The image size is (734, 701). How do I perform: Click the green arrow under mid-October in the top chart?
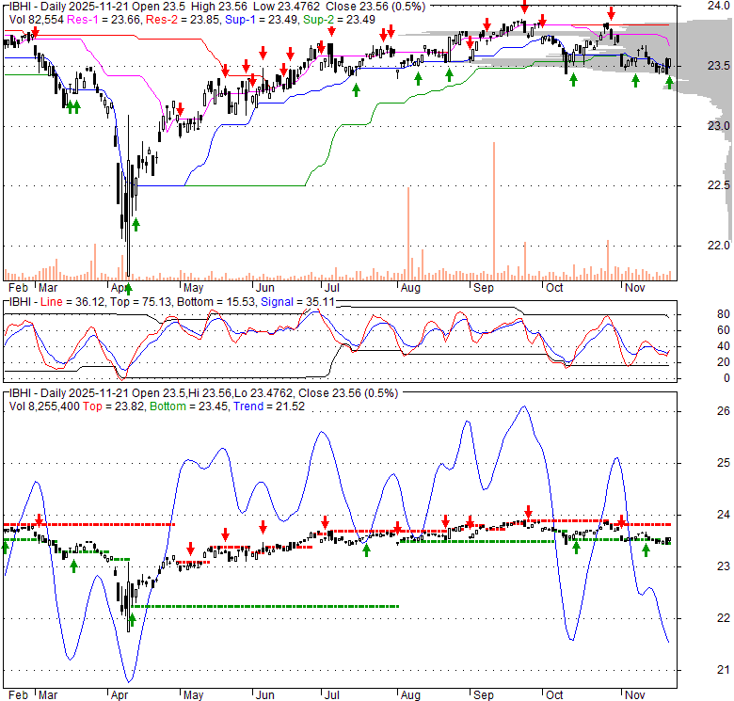[x=573, y=79]
